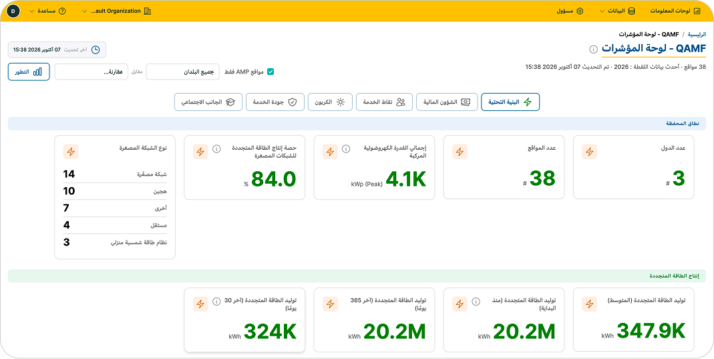Click the help question mark icon
The width and height of the screenshot is (714, 359).
pyautogui.click(x=62, y=11)
